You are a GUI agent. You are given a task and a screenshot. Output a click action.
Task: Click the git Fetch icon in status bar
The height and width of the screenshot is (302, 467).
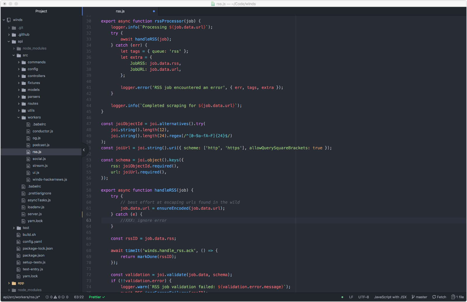(x=434, y=297)
